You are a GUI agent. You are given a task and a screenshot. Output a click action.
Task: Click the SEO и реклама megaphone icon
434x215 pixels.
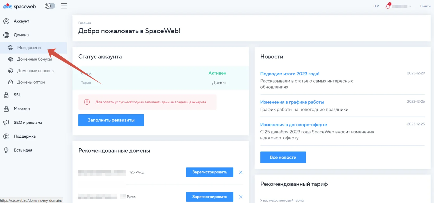coord(6,123)
